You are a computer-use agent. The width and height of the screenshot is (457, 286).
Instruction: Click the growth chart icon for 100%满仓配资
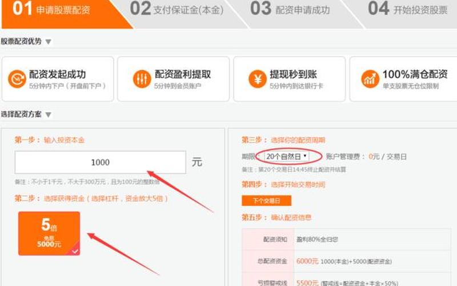[370, 79]
